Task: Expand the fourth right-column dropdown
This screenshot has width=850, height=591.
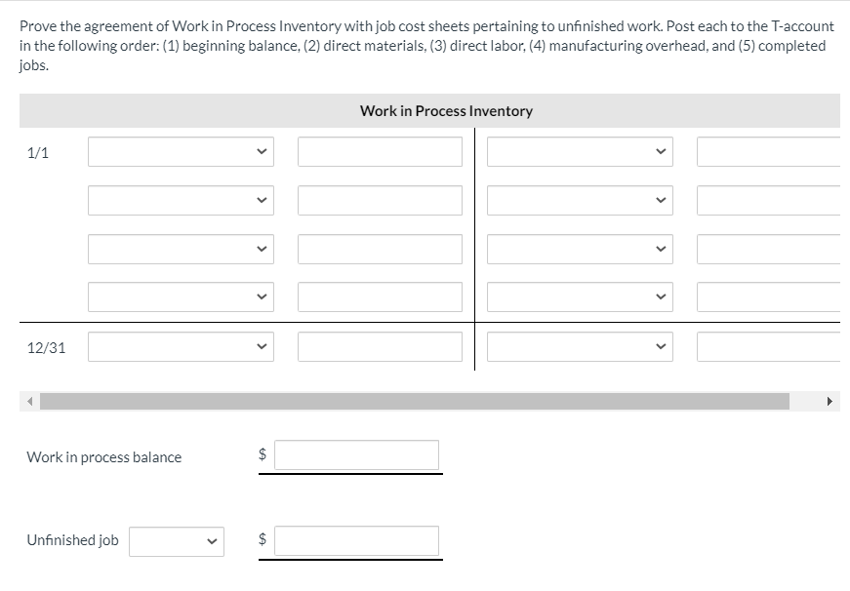Action: [x=580, y=296]
